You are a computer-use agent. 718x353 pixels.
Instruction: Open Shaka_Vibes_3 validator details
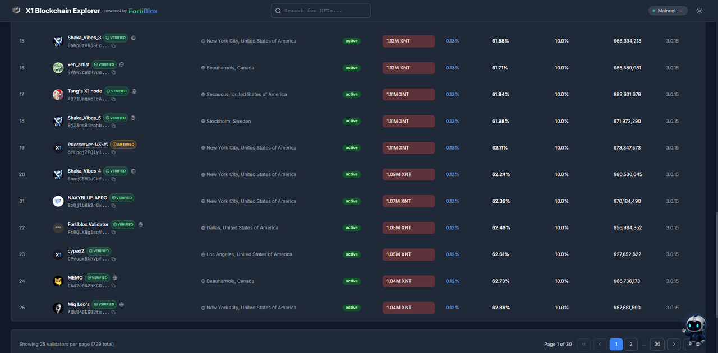84,38
